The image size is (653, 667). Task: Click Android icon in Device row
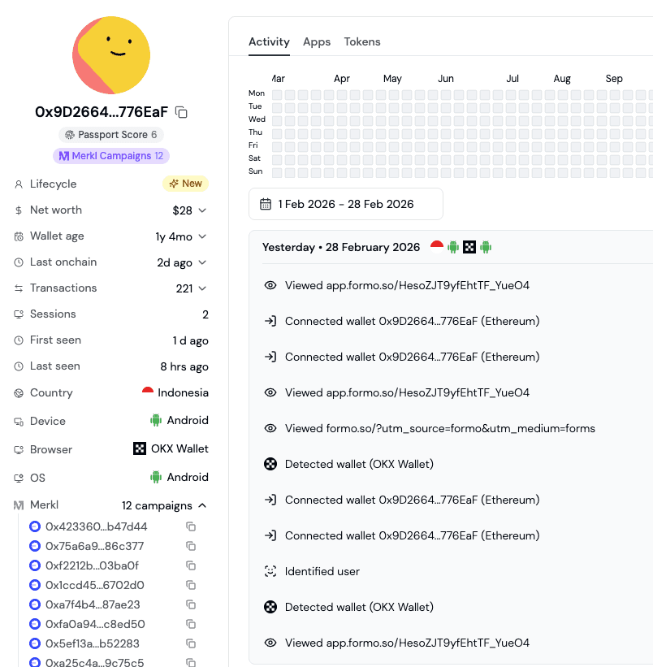(x=156, y=420)
